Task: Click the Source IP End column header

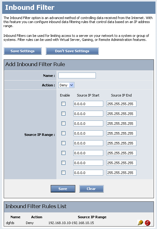Action: [121, 95]
